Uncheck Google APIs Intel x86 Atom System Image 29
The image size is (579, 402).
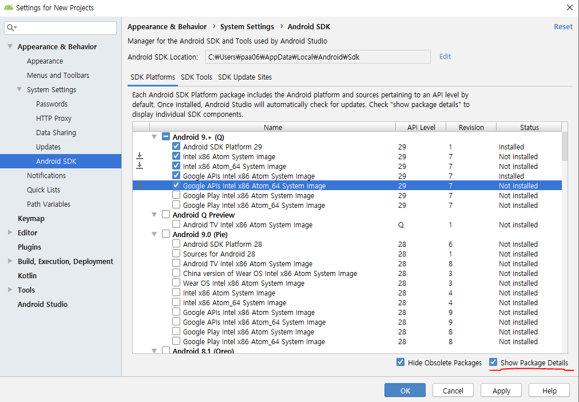176,175
